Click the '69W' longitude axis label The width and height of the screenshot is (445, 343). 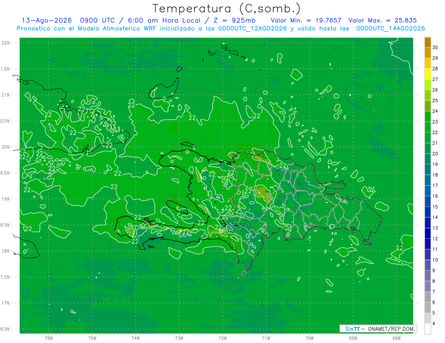coord(353,338)
